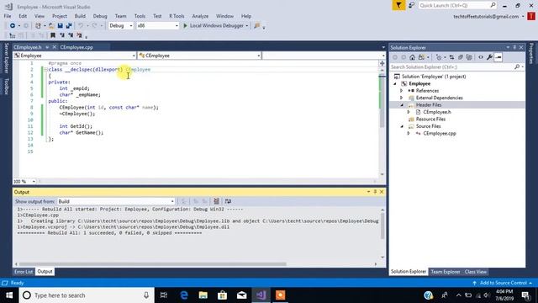Click the Navigate Backward toolbar button

13,26
